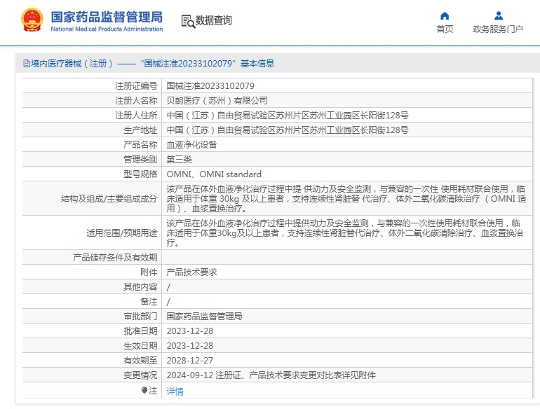Open the 首页 navigation item
Screen dimensions: 540x409
pyautogui.click(x=445, y=29)
